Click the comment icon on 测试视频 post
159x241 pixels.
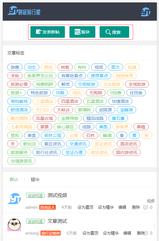pyautogui.click(x=145, y=207)
